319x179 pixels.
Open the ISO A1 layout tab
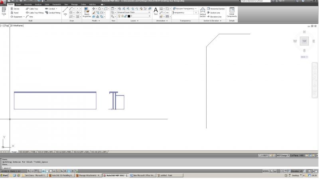(x=45, y=152)
